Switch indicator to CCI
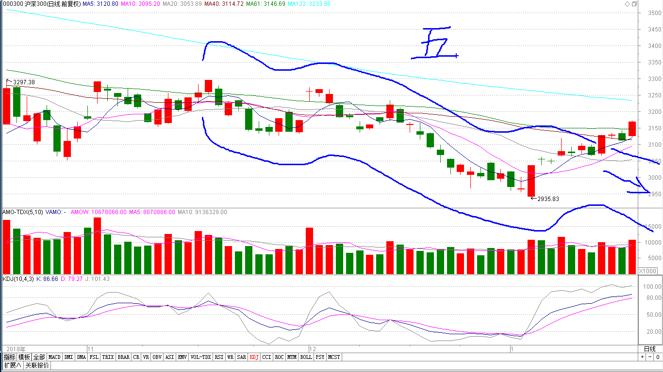The image size is (663, 372). tap(267, 357)
